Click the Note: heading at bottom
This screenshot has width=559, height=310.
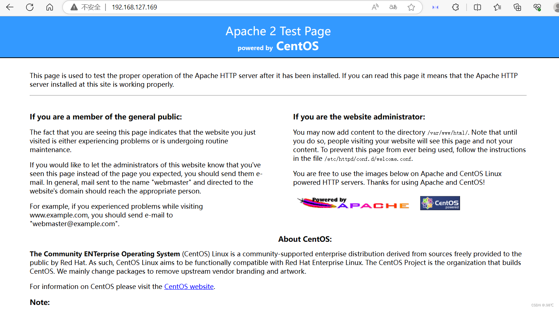[40, 302]
